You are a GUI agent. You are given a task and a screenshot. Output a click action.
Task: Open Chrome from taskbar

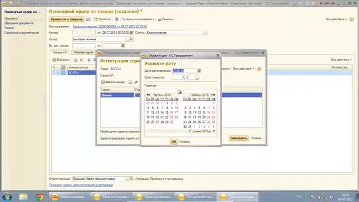(40, 197)
